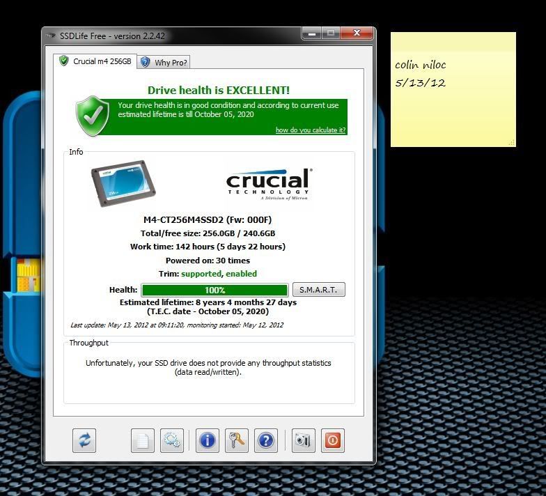This screenshot has width=546, height=496.
Task: Click the red power exit icon
Action: point(333,440)
